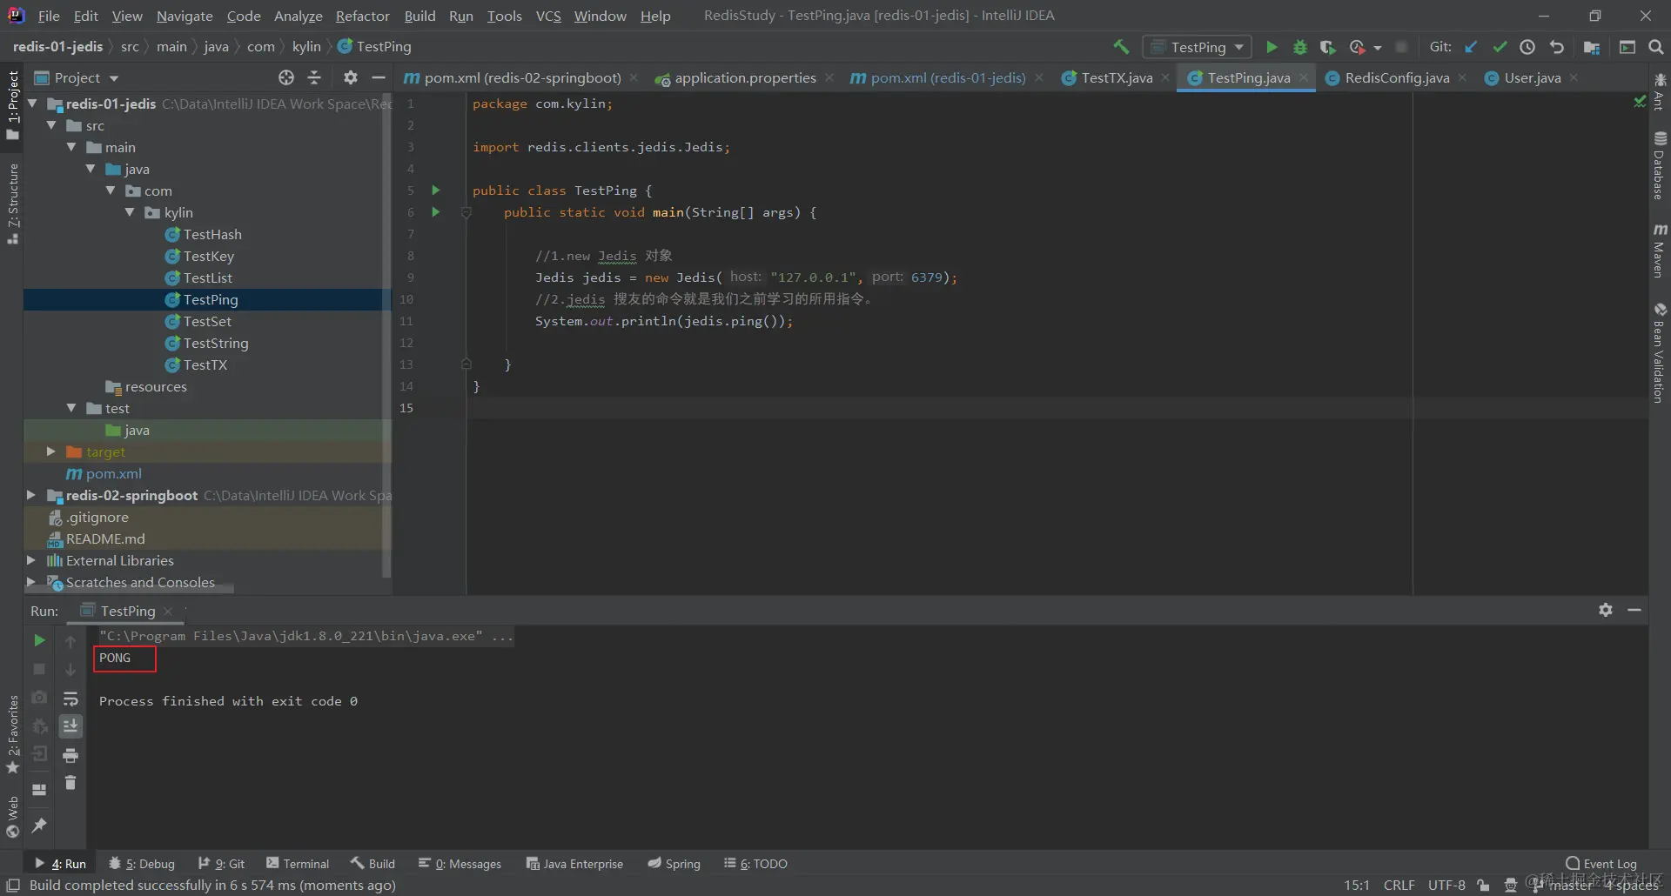Image resolution: width=1671 pixels, height=896 pixels.
Task: Click the run gutter icon beside the main method
Action: click(436, 211)
